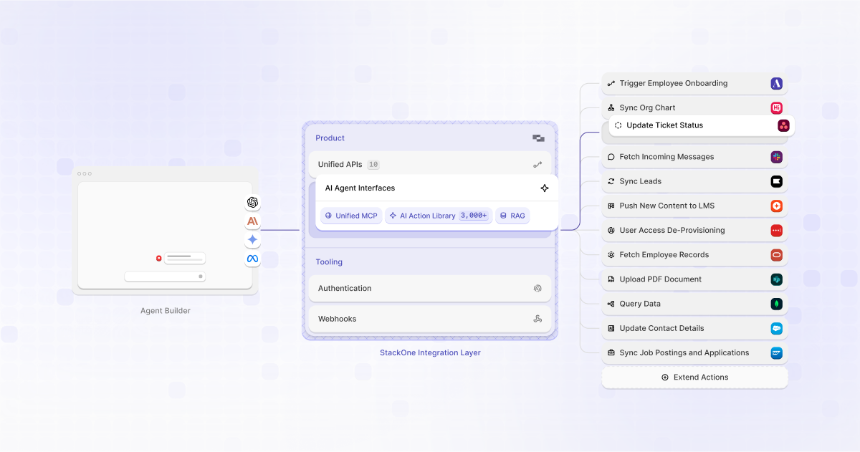Open the Unified MCP option
The image size is (860, 452).
coord(350,215)
